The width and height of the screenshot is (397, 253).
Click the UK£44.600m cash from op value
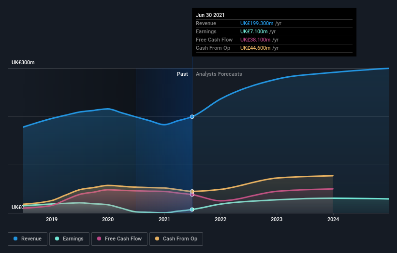click(x=255, y=48)
